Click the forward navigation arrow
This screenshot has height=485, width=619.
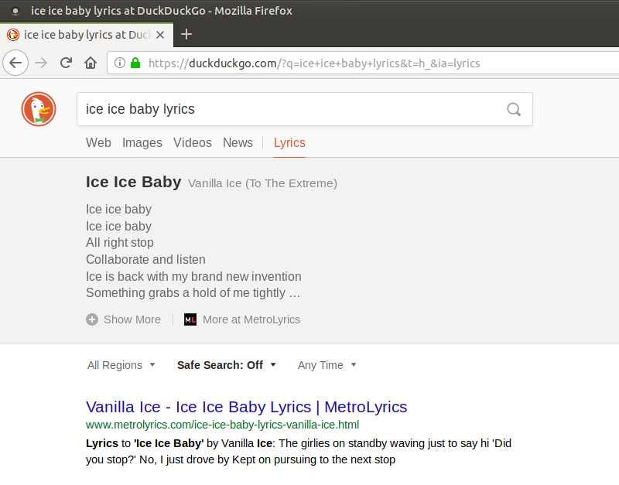pos(41,63)
